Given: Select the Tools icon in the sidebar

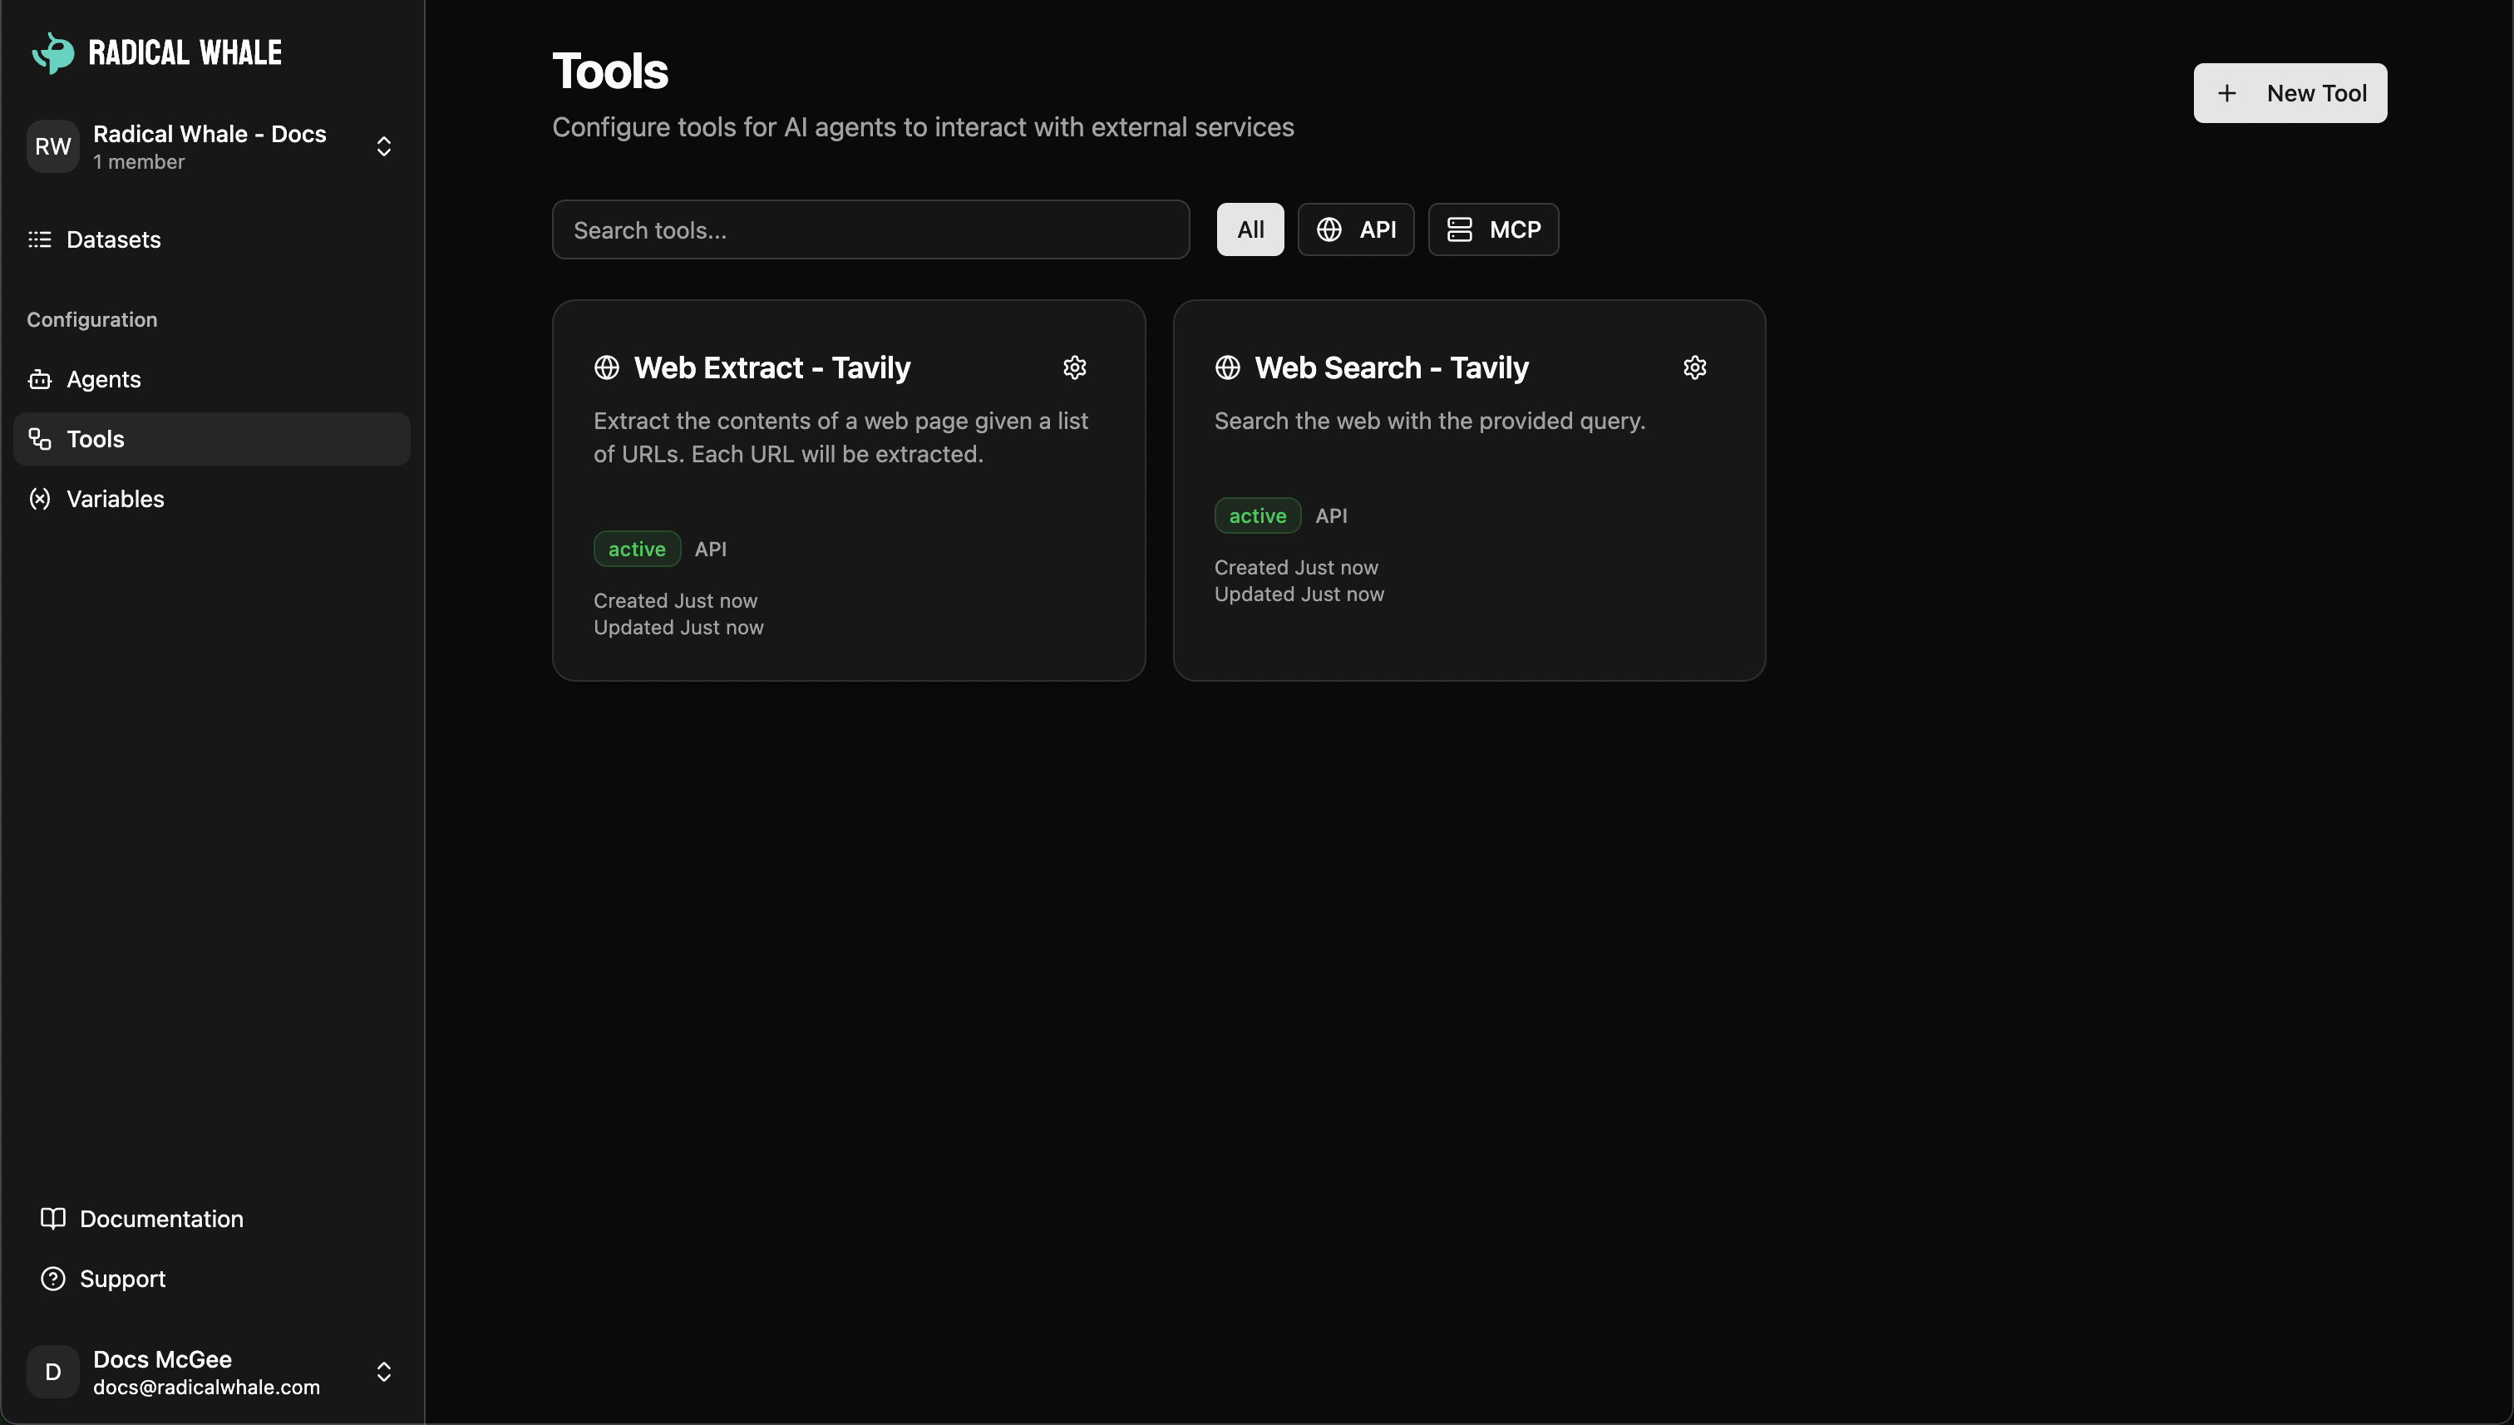Looking at the screenshot, I should point(39,438).
